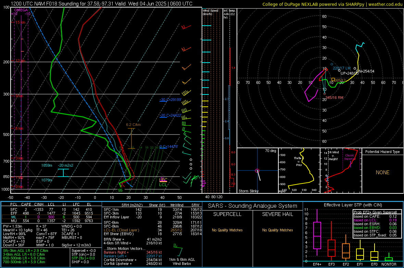The width and height of the screenshot is (404, 268).
Task: Click the 1km & 6km AGL wind barb graphic
Action: pos(178,250)
